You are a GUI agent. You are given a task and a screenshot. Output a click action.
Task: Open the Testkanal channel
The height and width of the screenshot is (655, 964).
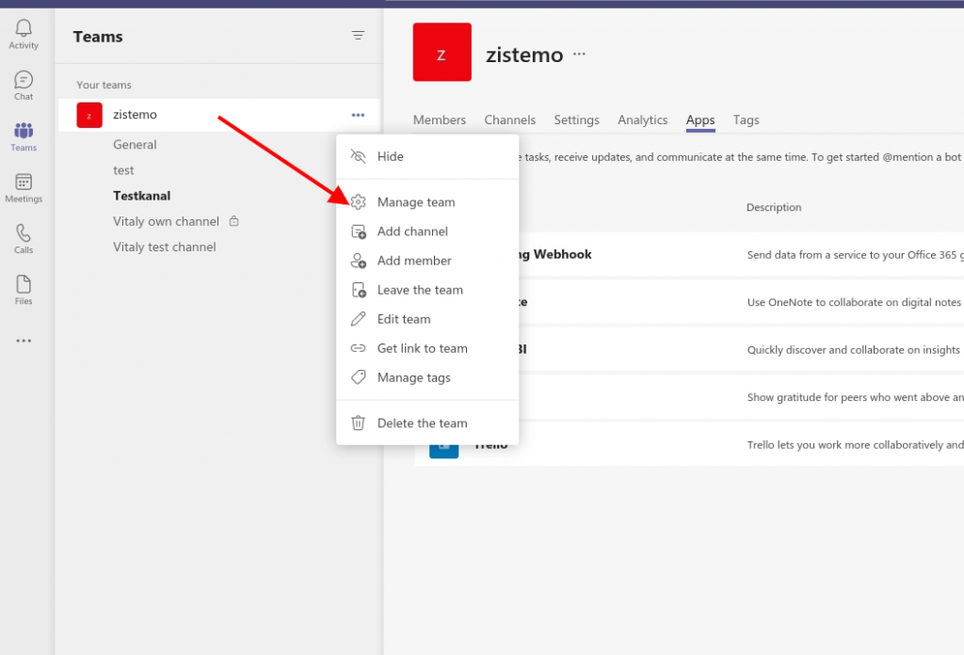(142, 195)
